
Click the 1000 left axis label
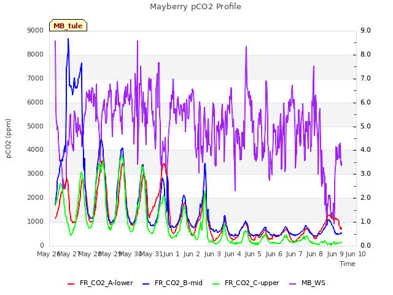36,221
